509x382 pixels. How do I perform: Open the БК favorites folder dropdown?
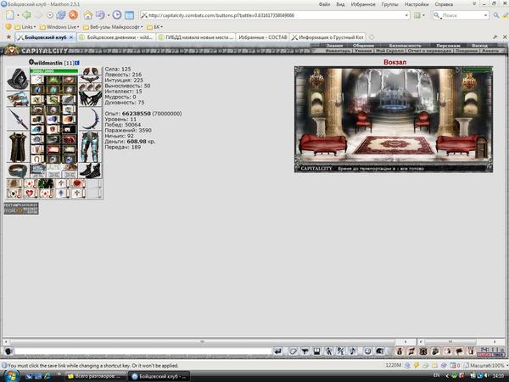click(x=154, y=27)
